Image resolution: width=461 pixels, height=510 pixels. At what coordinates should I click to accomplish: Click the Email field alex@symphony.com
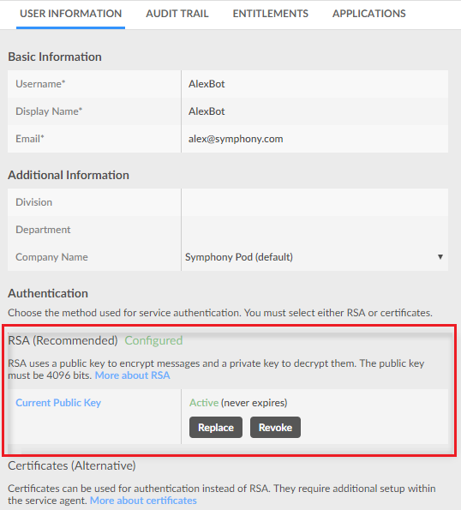314,139
